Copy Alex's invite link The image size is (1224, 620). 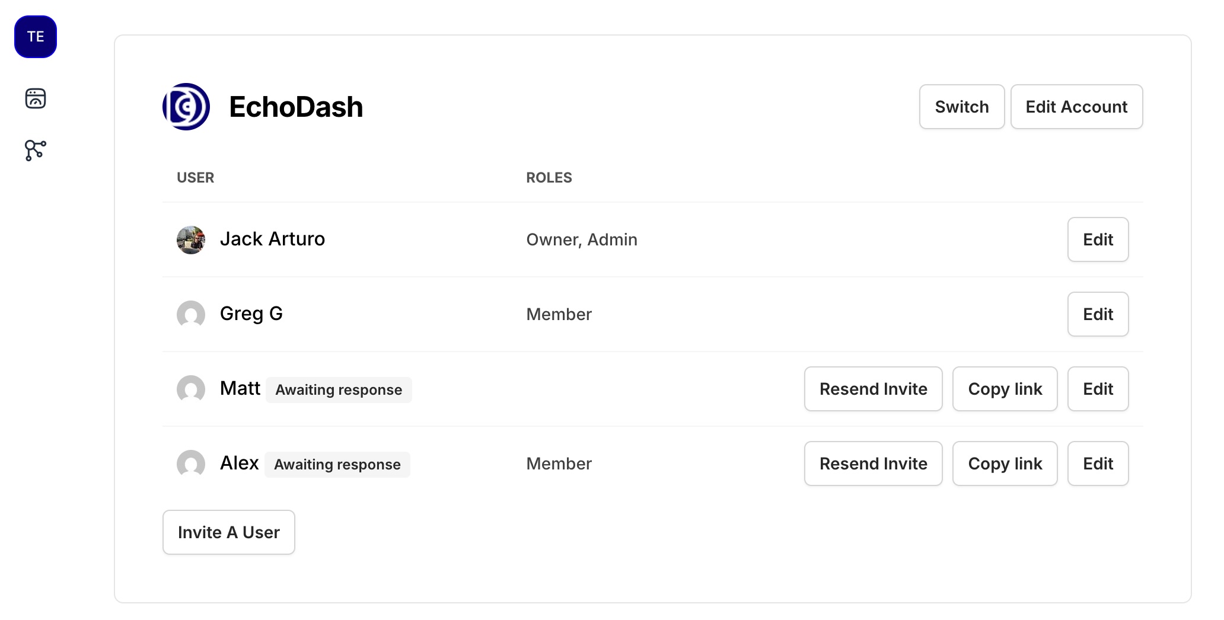tap(1005, 464)
